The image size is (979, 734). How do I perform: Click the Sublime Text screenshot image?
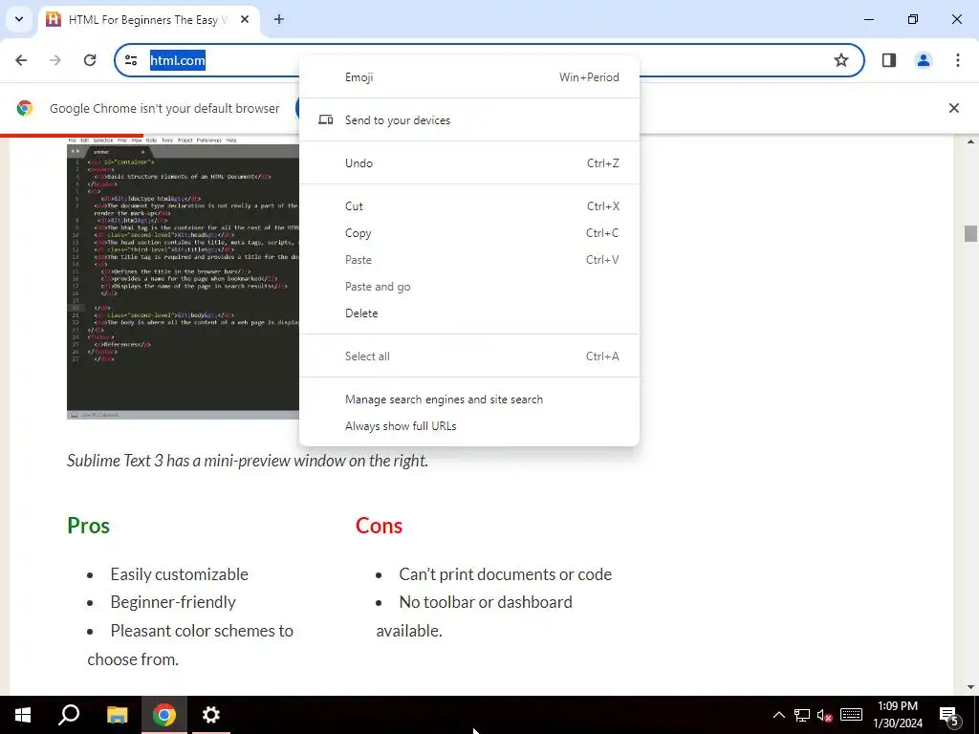click(183, 278)
